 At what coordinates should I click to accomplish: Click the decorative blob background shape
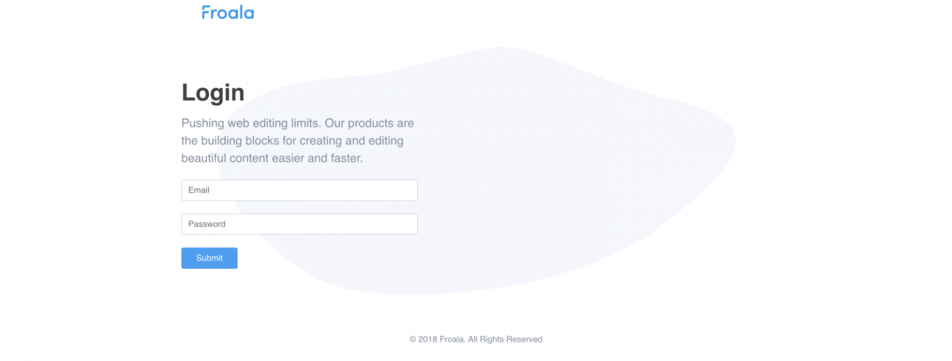(x=558, y=155)
